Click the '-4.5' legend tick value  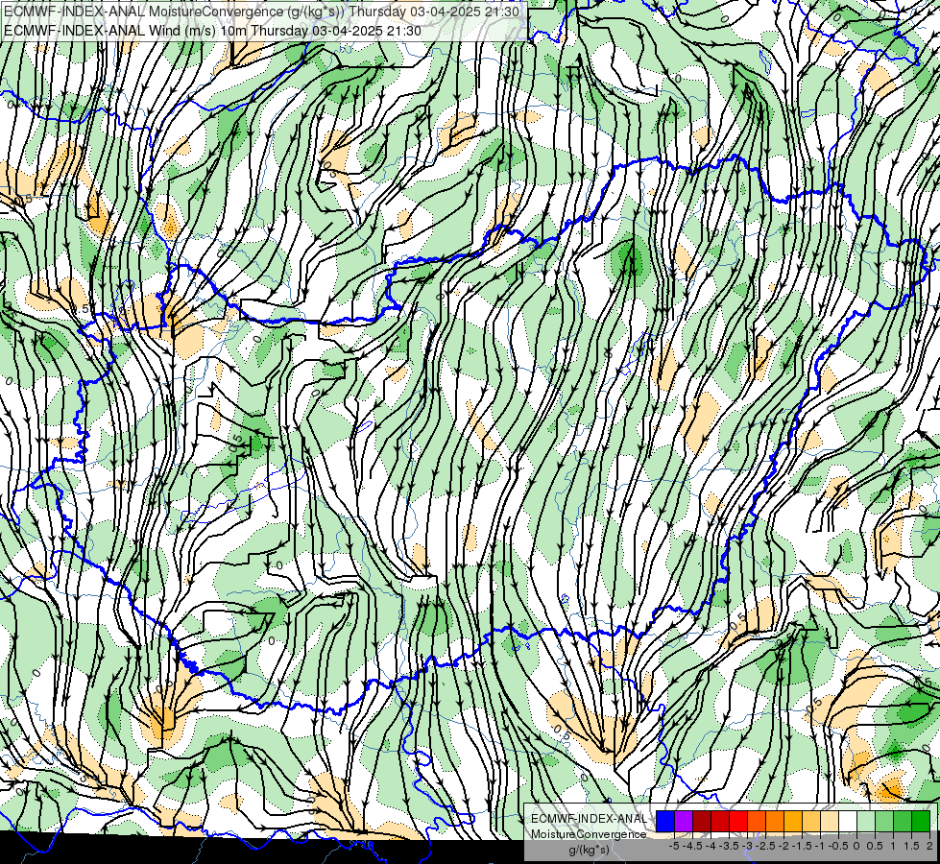(x=692, y=846)
